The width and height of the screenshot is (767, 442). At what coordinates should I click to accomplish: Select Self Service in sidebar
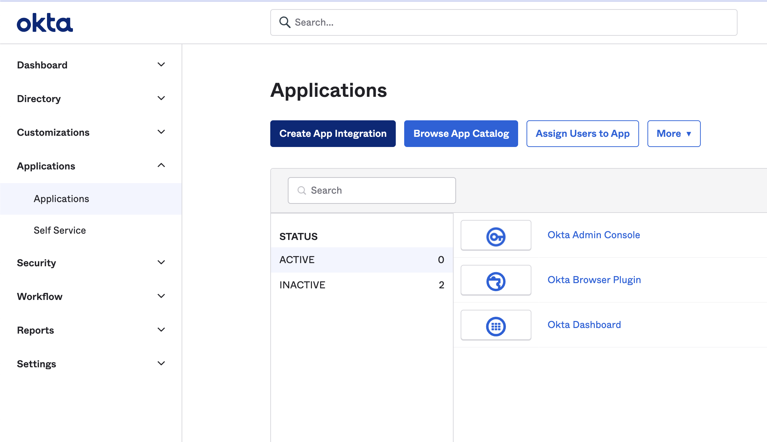pyautogui.click(x=91, y=230)
